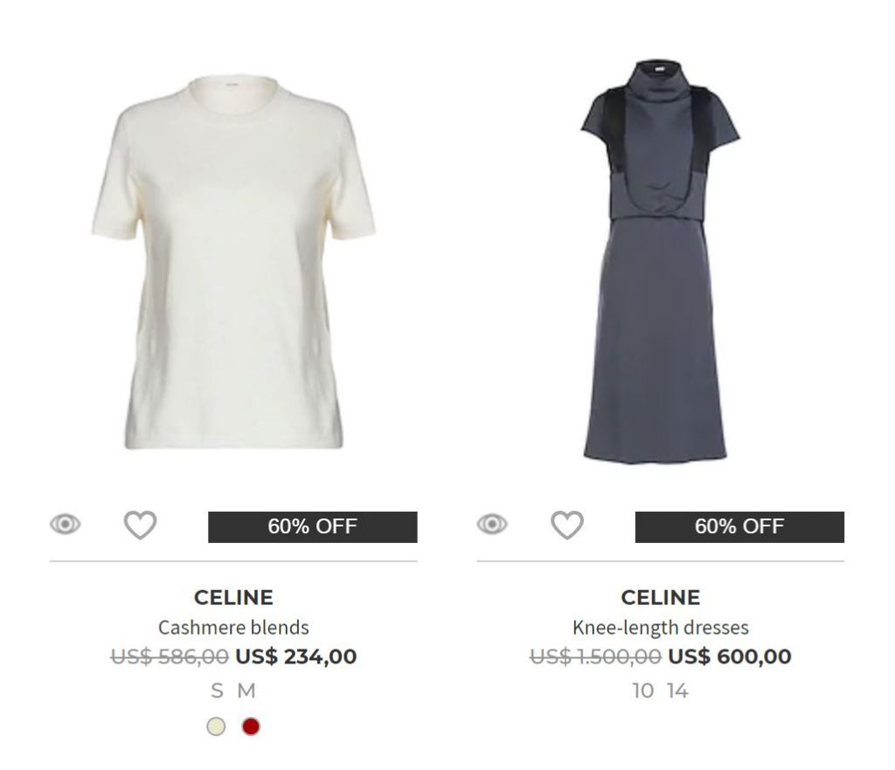Image resolution: width=895 pixels, height=770 pixels.
Task: Choose size S for the T-shirt
Action: click(x=217, y=691)
